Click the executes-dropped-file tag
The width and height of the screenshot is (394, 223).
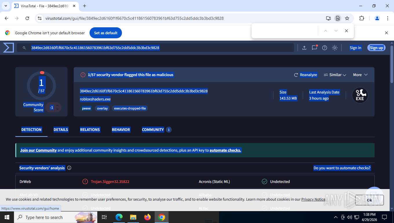click(x=130, y=108)
